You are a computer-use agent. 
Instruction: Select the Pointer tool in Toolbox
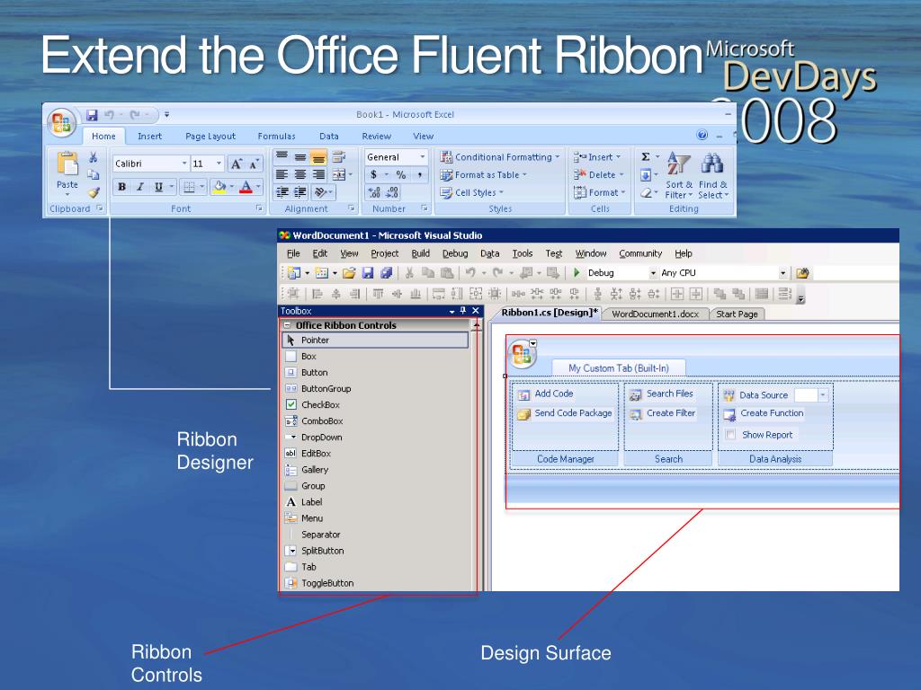click(375, 341)
